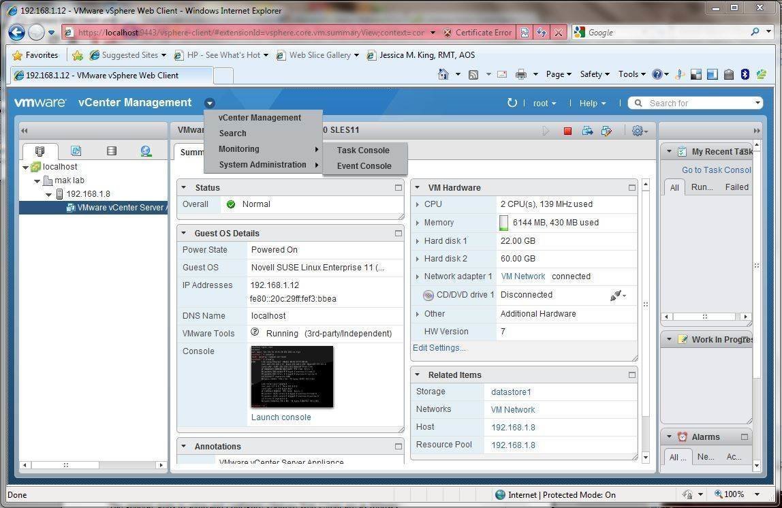Image resolution: width=782 pixels, height=508 pixels.
Task: Collapse the left navigator panel arrows
Action: tap(24, 131)
